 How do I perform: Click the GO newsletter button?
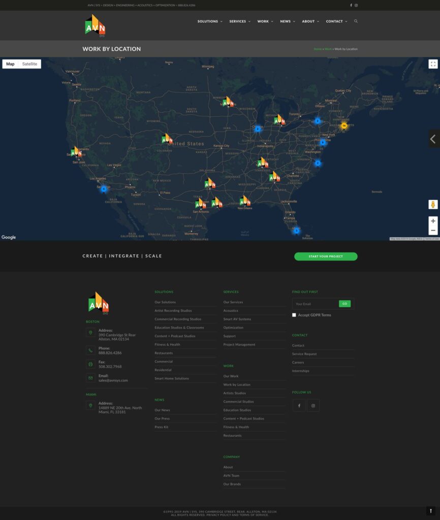click(345, 304)
